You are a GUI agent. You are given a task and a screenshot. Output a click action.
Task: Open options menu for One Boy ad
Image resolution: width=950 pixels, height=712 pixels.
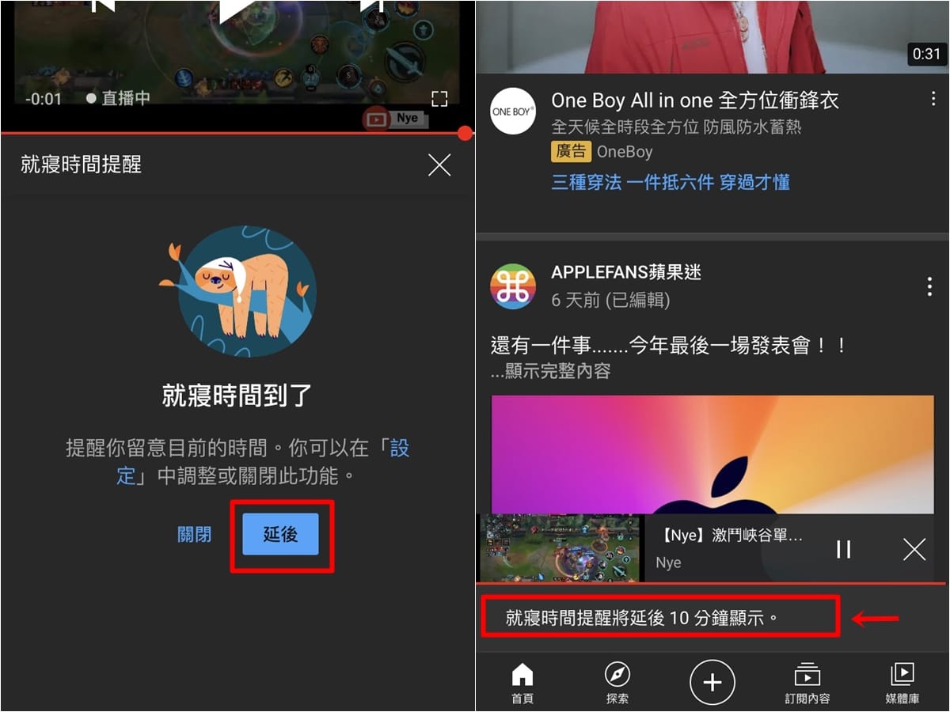click(933, 99)
